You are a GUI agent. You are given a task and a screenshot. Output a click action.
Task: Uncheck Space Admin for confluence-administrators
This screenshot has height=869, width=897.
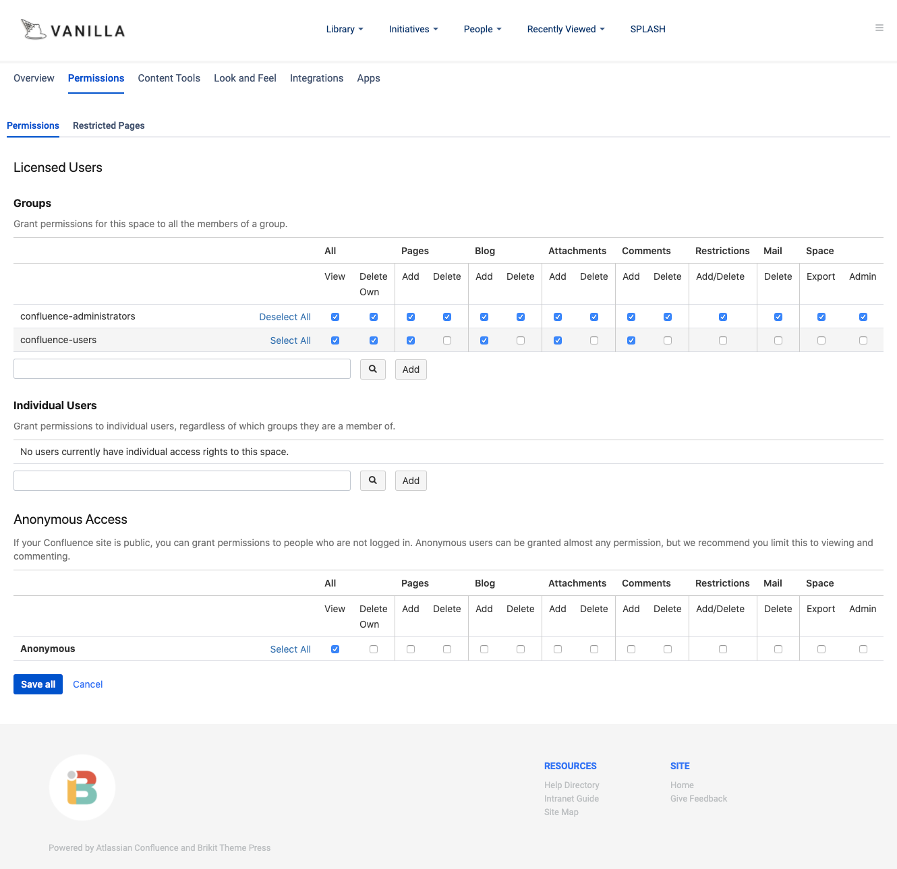tap(863, 317)
